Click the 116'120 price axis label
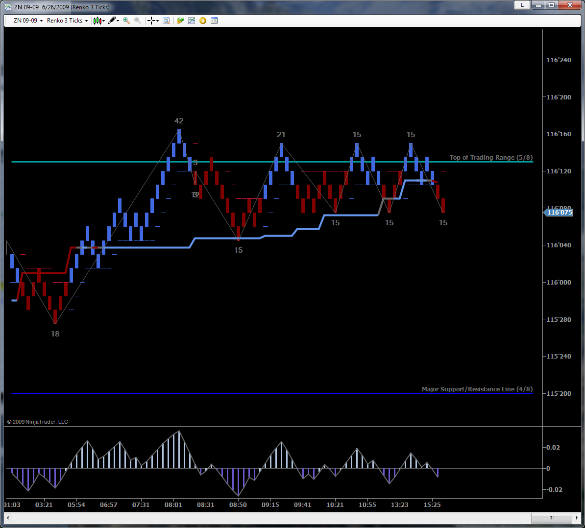The image size is (585, 528). [559, 171]
